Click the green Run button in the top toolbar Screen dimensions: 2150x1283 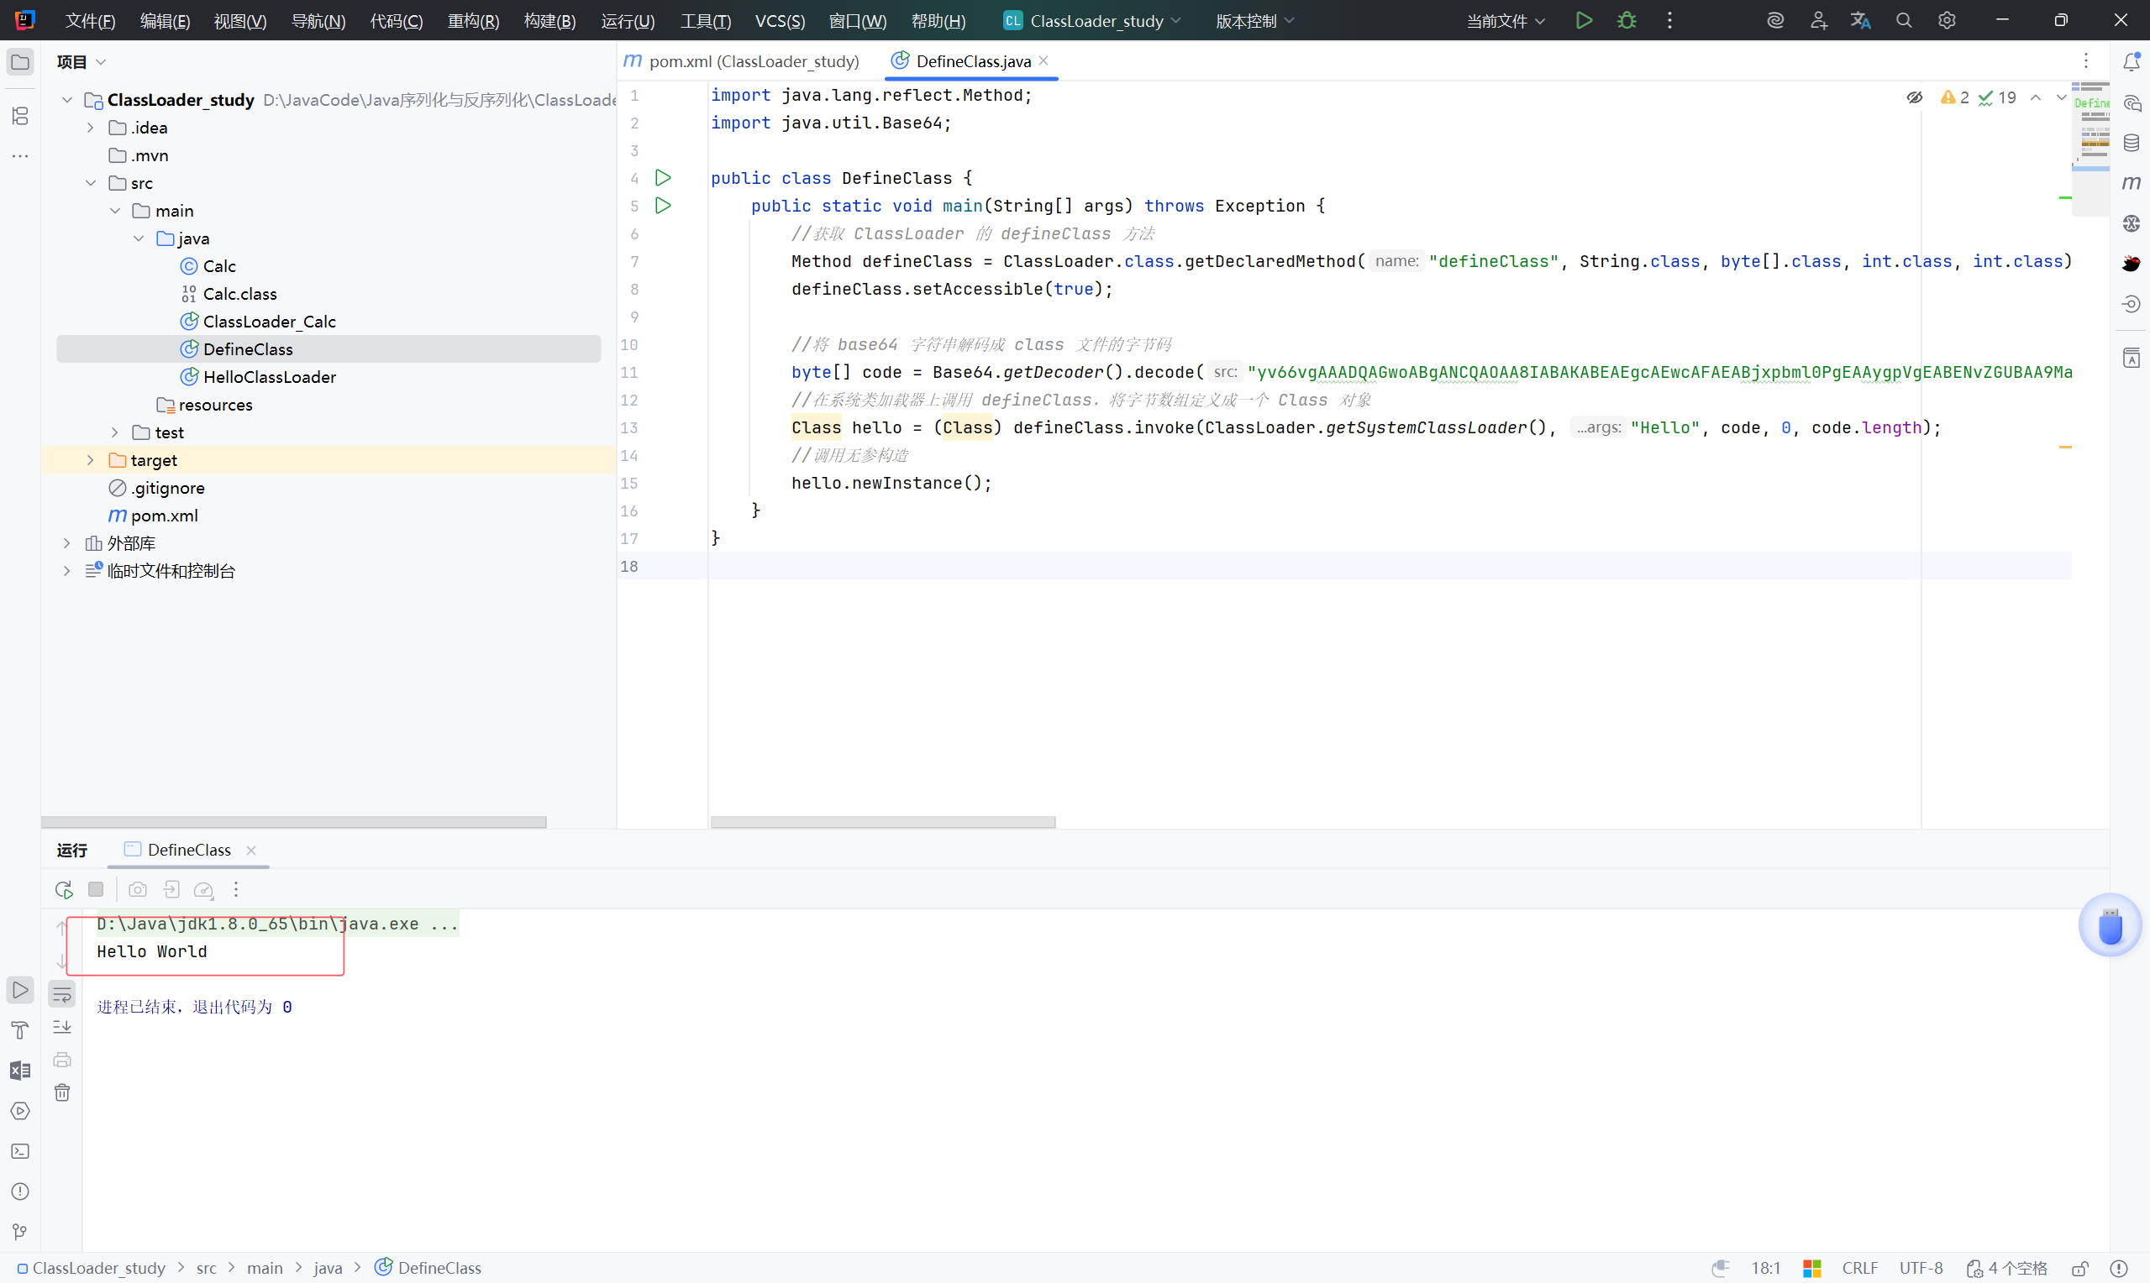[1584, 21]
